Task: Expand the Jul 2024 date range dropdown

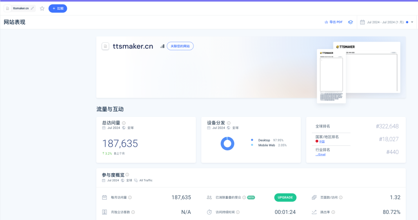Action: point(412,22)
